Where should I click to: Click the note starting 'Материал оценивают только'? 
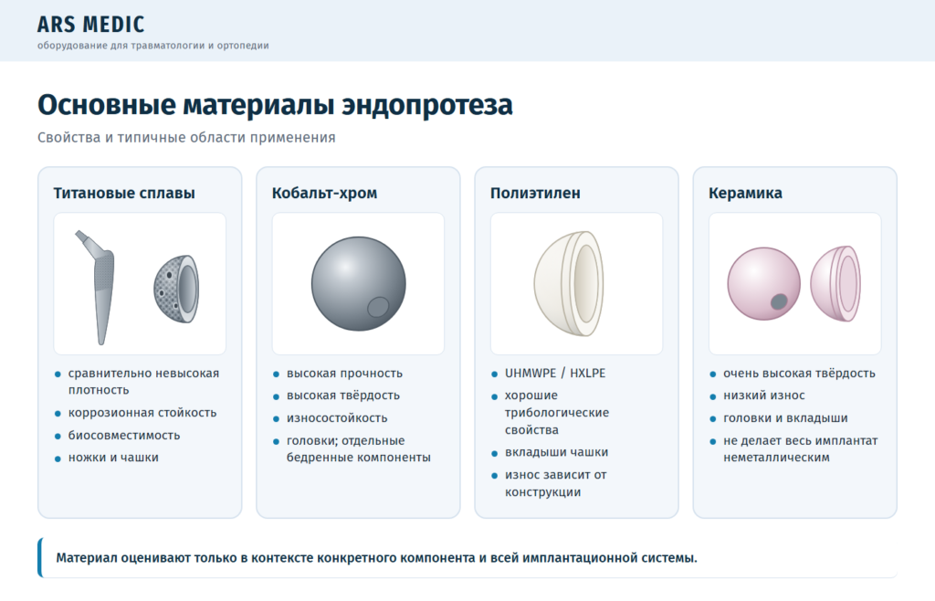pyautogui.click(x=467, y=558)
